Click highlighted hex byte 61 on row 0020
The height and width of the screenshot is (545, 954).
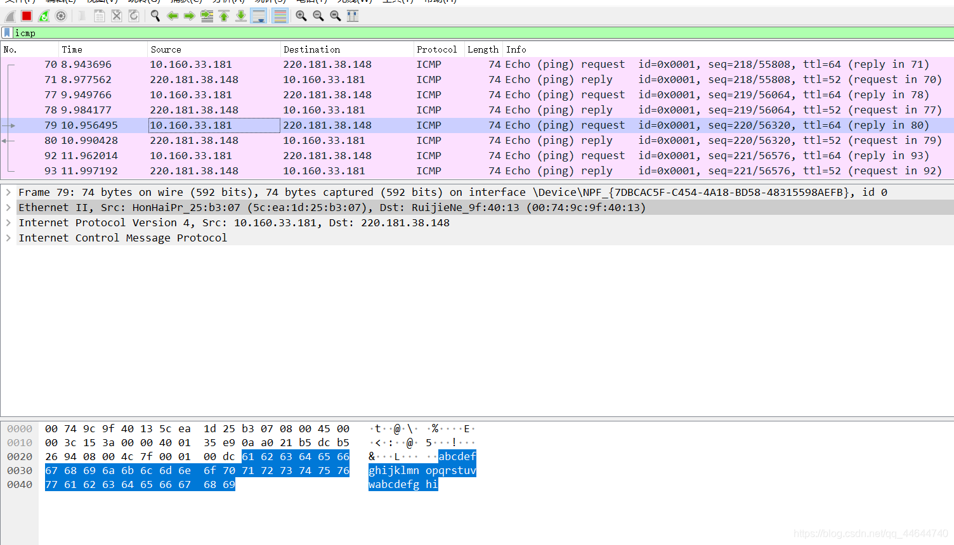(248, 457)
